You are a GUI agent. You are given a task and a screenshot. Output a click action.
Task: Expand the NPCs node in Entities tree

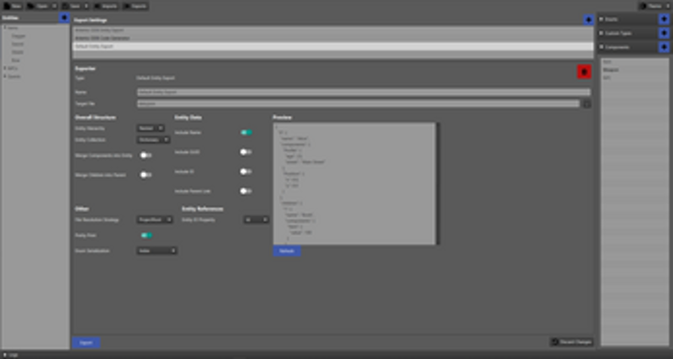(x=5, y=68)
